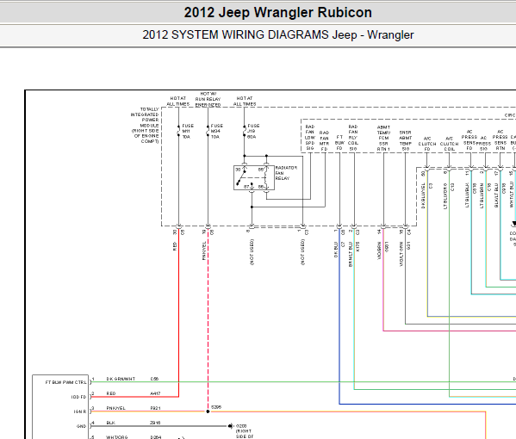516x439 pixels.
Task: Click the 'PNK/YEL' wire color on pin 3
Action: [115, 408]
